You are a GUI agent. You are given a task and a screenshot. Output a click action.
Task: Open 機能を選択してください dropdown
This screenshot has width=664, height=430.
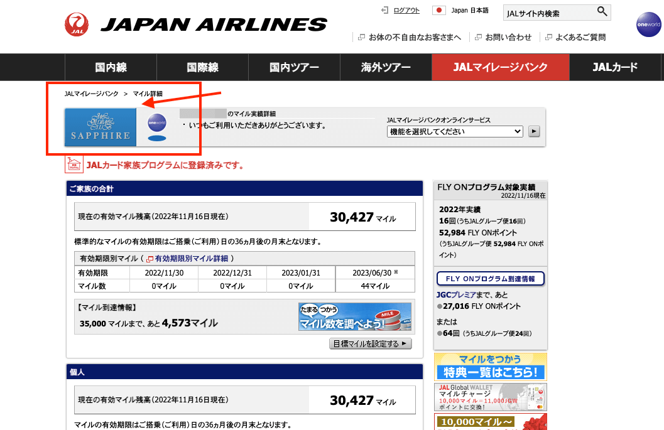pos(455,132)
